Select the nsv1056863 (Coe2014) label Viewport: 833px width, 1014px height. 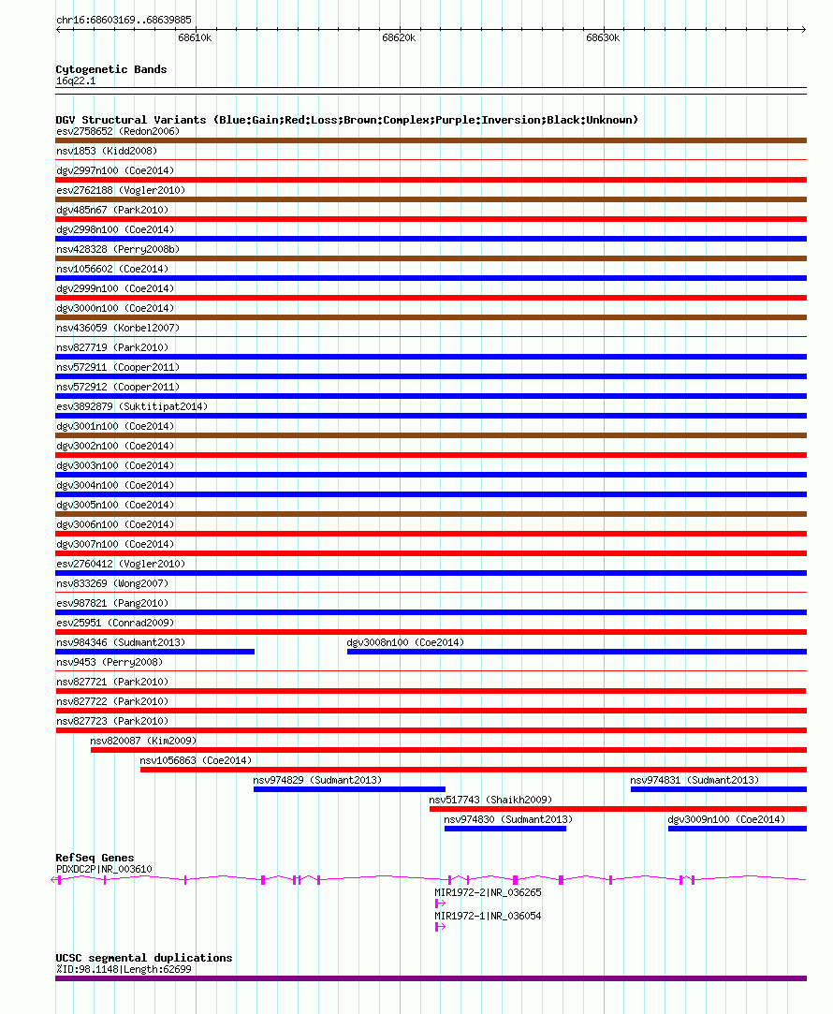(196, 760)
